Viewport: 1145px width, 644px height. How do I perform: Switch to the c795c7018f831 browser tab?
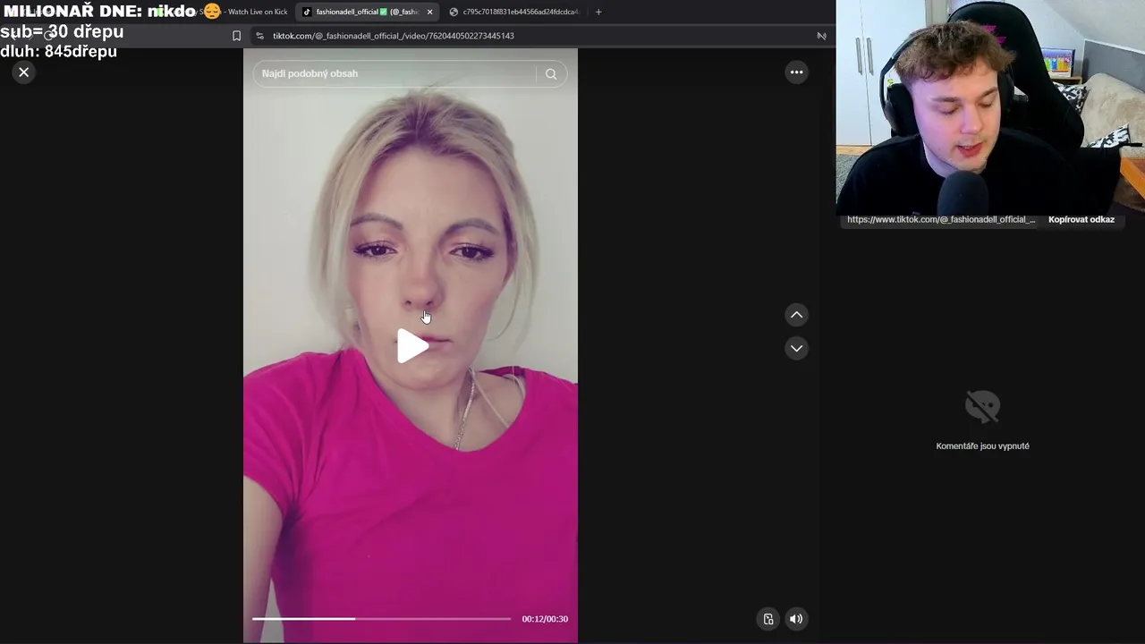(514, 12)
